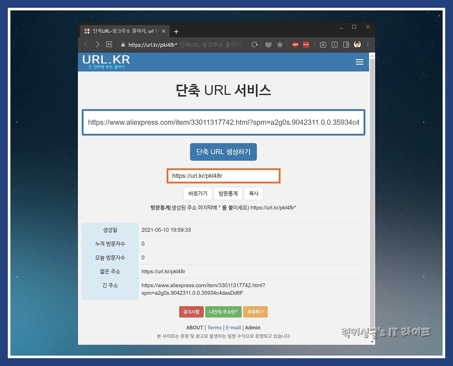The width and height of the screenshot is (453, 366).
Task: Open the URL.KR hamburger menu
Action: (359, 62)
